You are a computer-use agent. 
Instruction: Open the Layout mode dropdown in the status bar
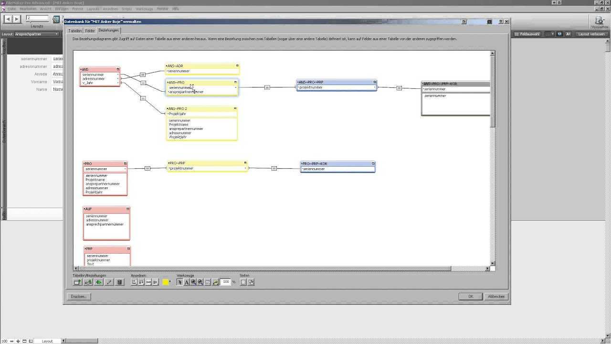pyautogui.click(x=47, y=341)
